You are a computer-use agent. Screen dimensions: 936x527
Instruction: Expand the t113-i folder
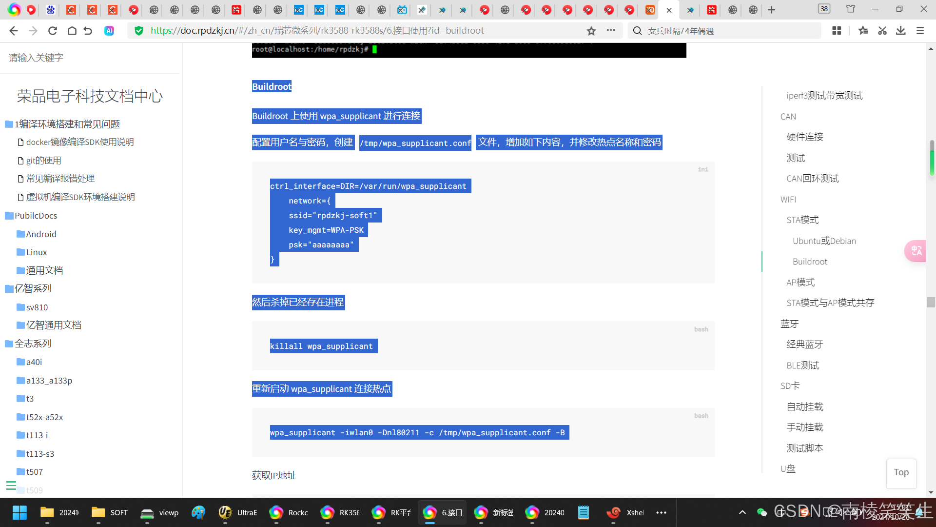pos(37,435)
